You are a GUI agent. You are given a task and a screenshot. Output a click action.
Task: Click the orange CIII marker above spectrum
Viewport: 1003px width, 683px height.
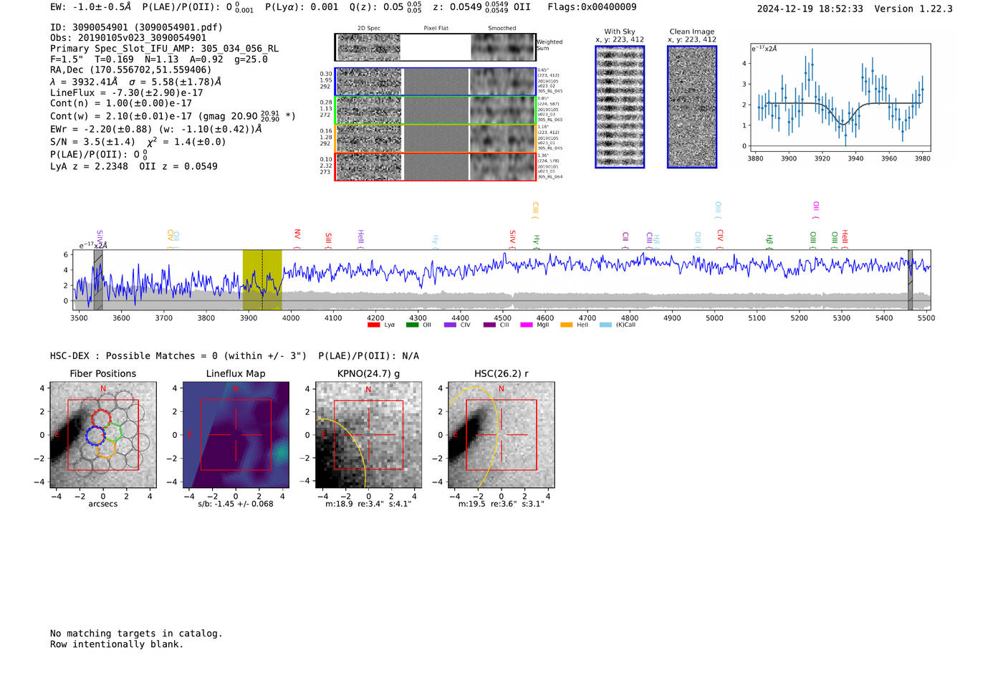(534, 210)
